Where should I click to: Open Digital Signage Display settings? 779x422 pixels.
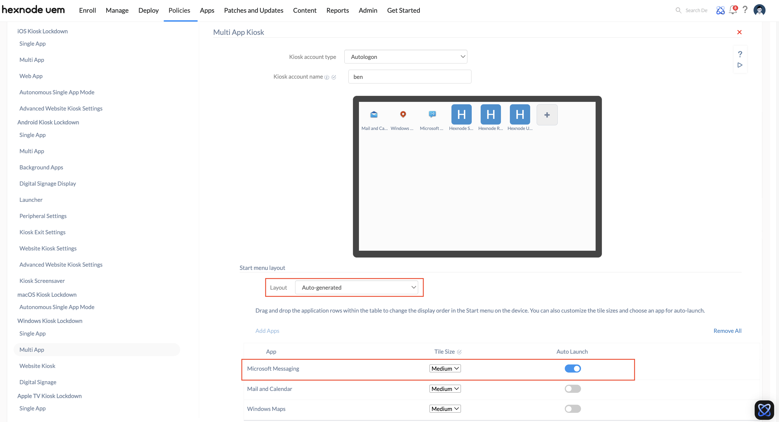(x=48, y=184)
